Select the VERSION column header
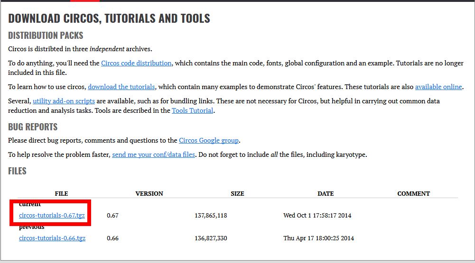 tap(149, 193)
